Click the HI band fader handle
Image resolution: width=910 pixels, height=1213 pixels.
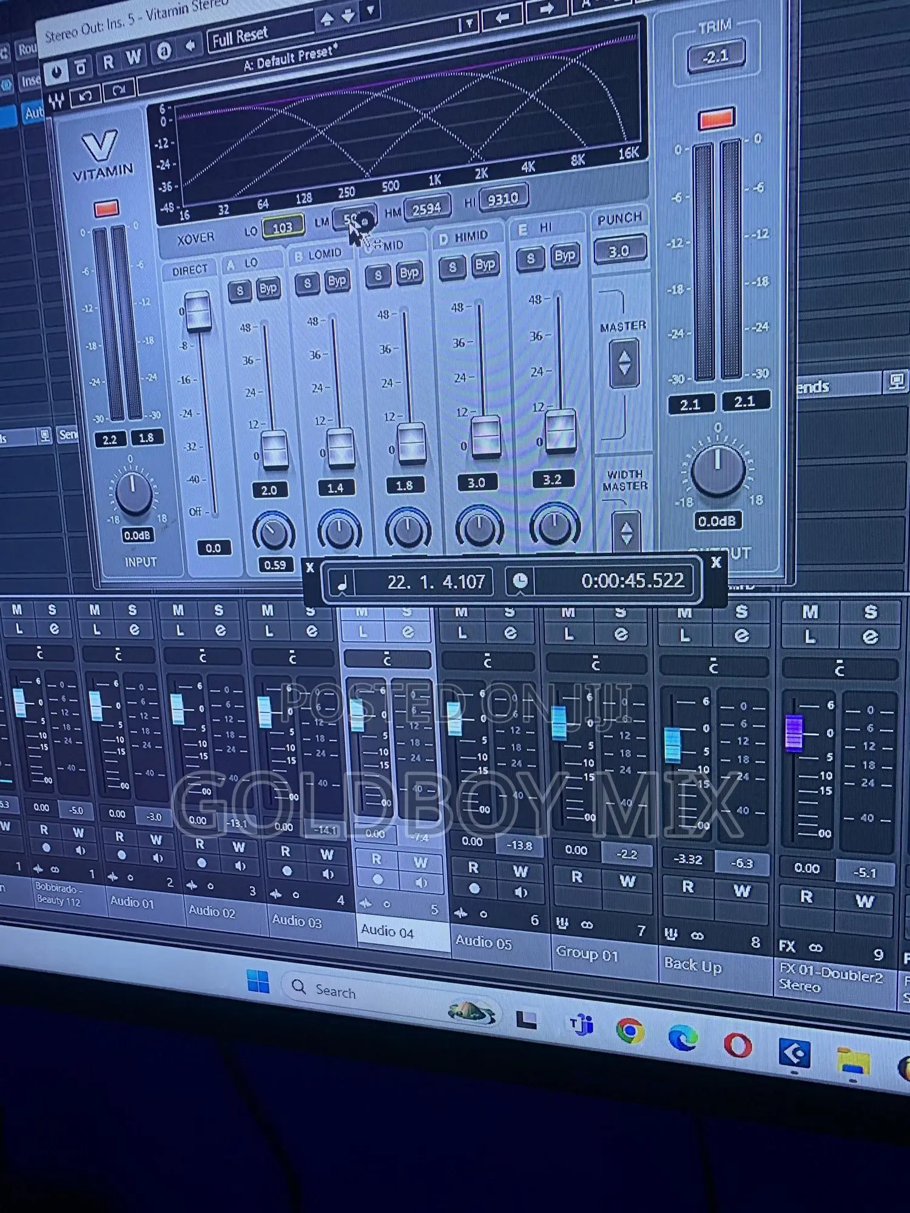561,431
